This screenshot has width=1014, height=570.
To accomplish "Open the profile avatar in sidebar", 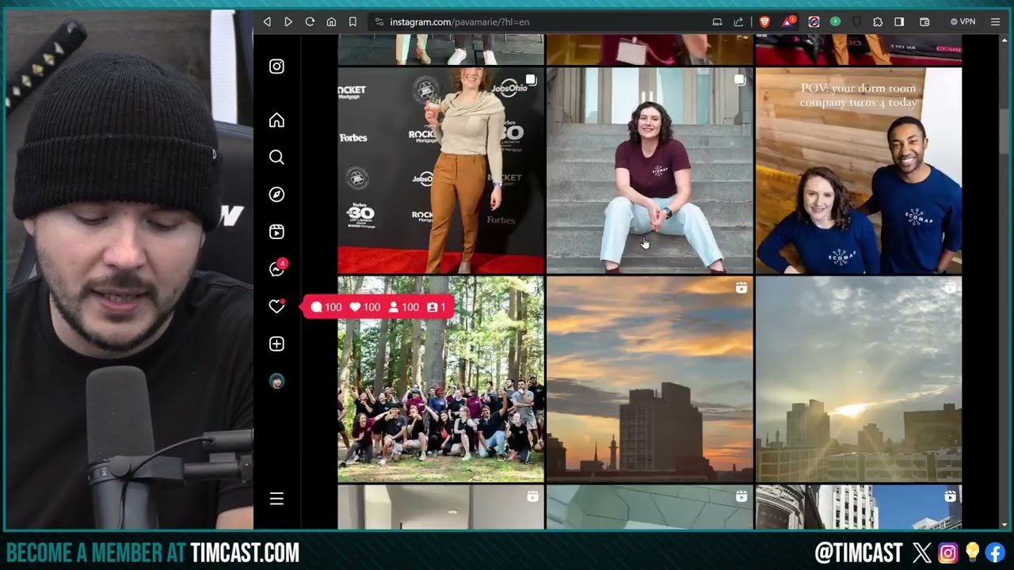I will 276,382.
